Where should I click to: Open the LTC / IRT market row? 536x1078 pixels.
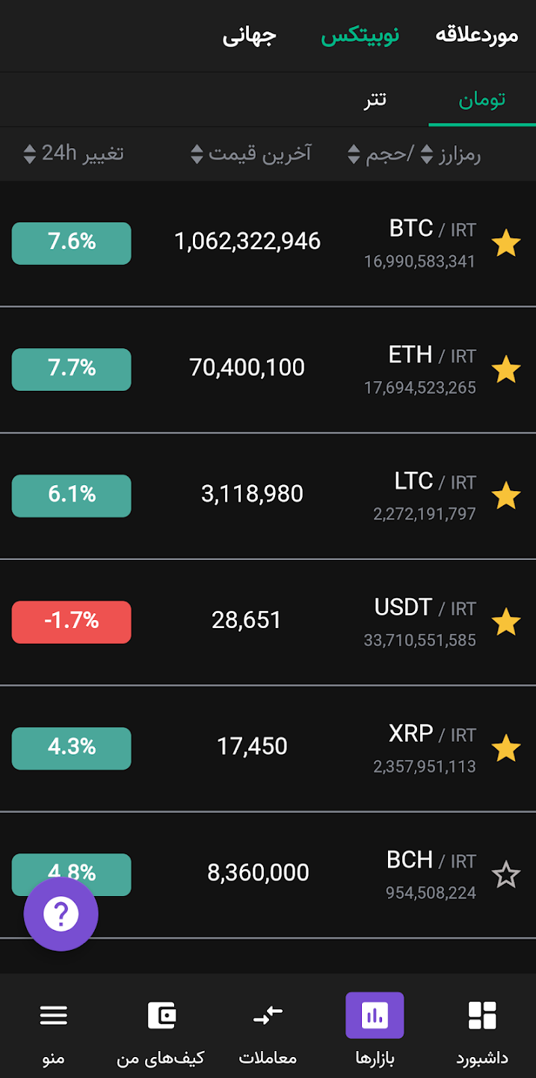tap(268, 496)
